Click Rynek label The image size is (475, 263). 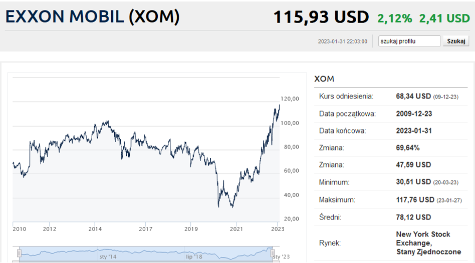point(330,243)
